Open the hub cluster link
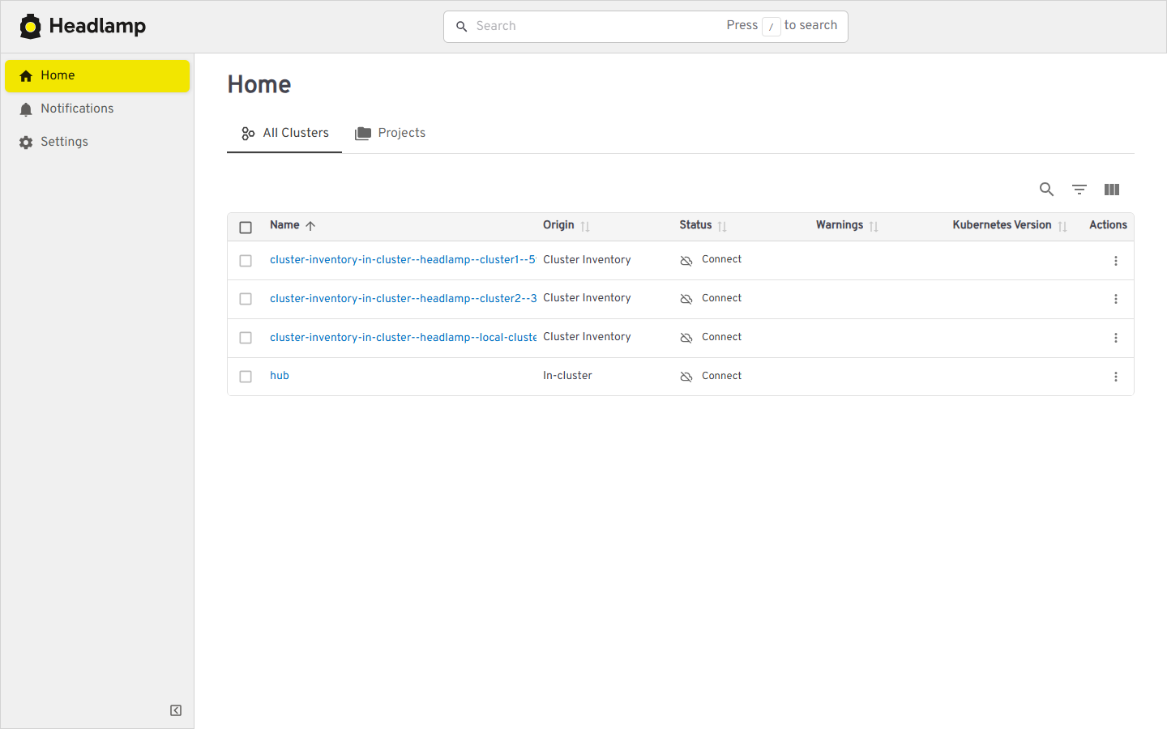 tap(280, 376)
